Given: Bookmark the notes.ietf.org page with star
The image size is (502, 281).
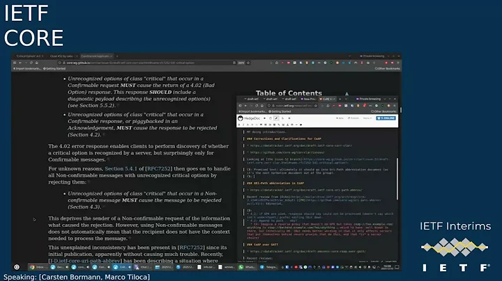Looking at the screenshot, I should [316, 106].
